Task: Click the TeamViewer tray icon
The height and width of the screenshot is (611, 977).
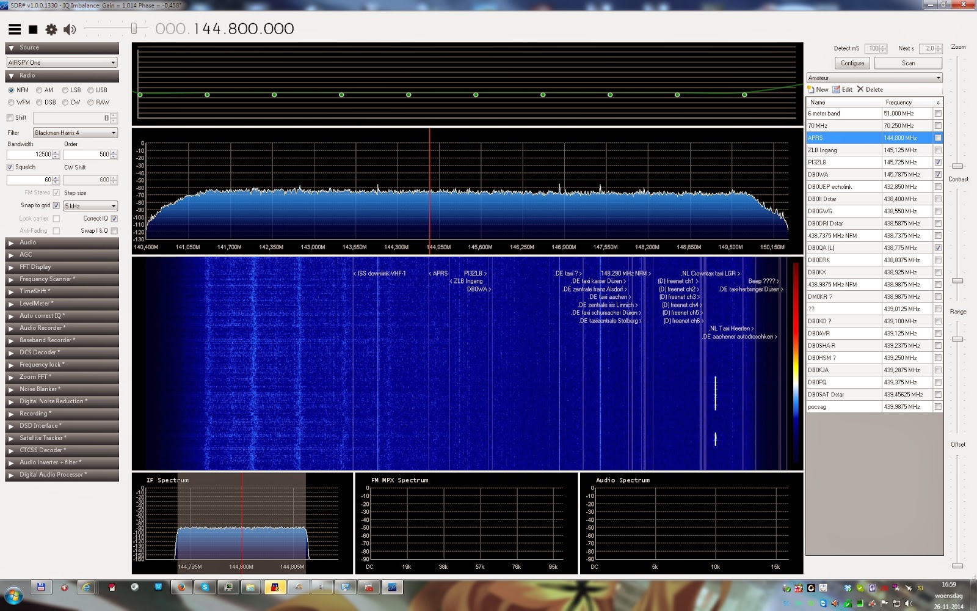Action: tap(823, 603)
